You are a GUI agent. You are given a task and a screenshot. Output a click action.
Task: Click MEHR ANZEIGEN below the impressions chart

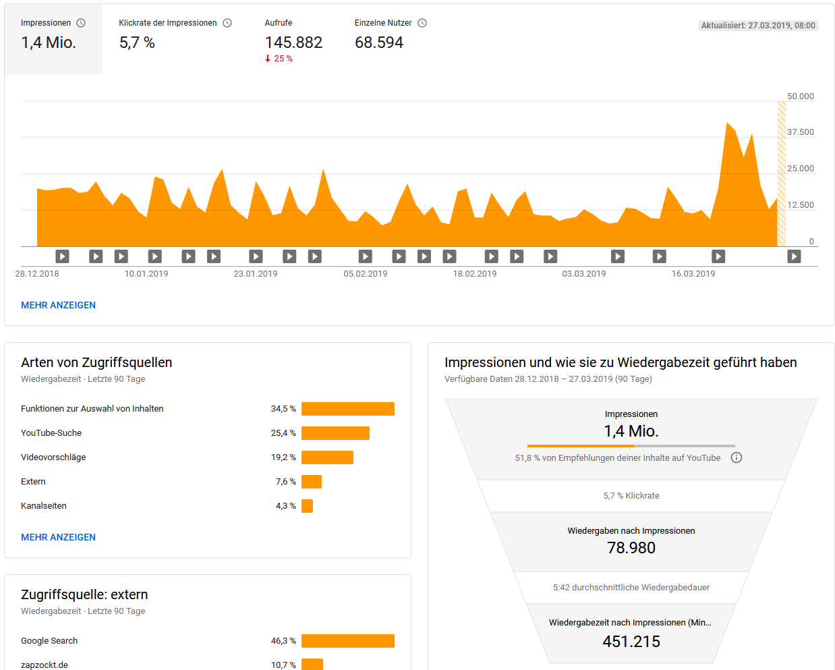click(58, 305)
